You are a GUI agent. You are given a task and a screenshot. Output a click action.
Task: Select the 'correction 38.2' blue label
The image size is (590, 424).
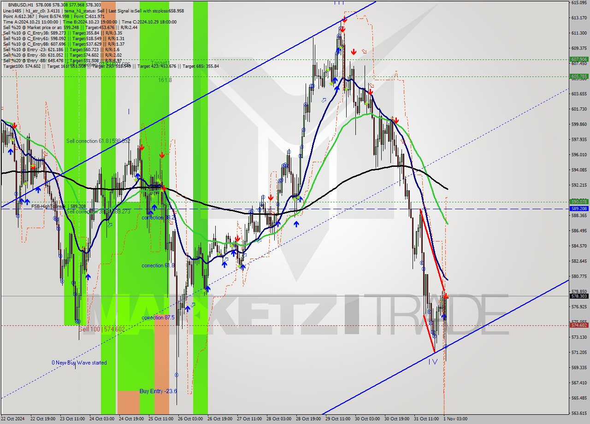[158, 217]
